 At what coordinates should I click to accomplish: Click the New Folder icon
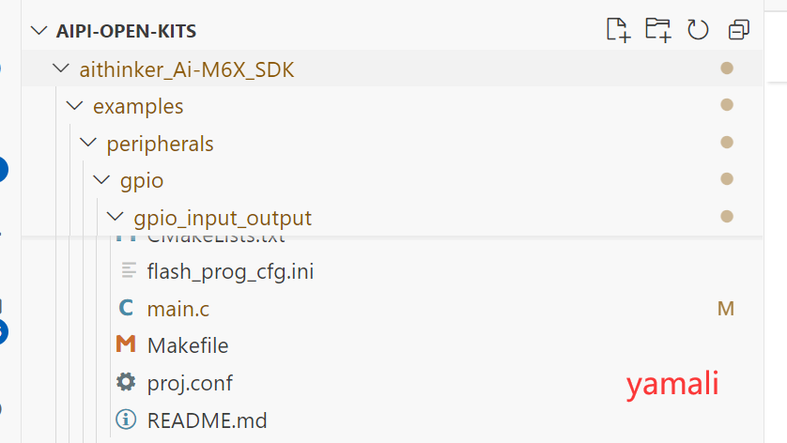click(x=658, y=30)
